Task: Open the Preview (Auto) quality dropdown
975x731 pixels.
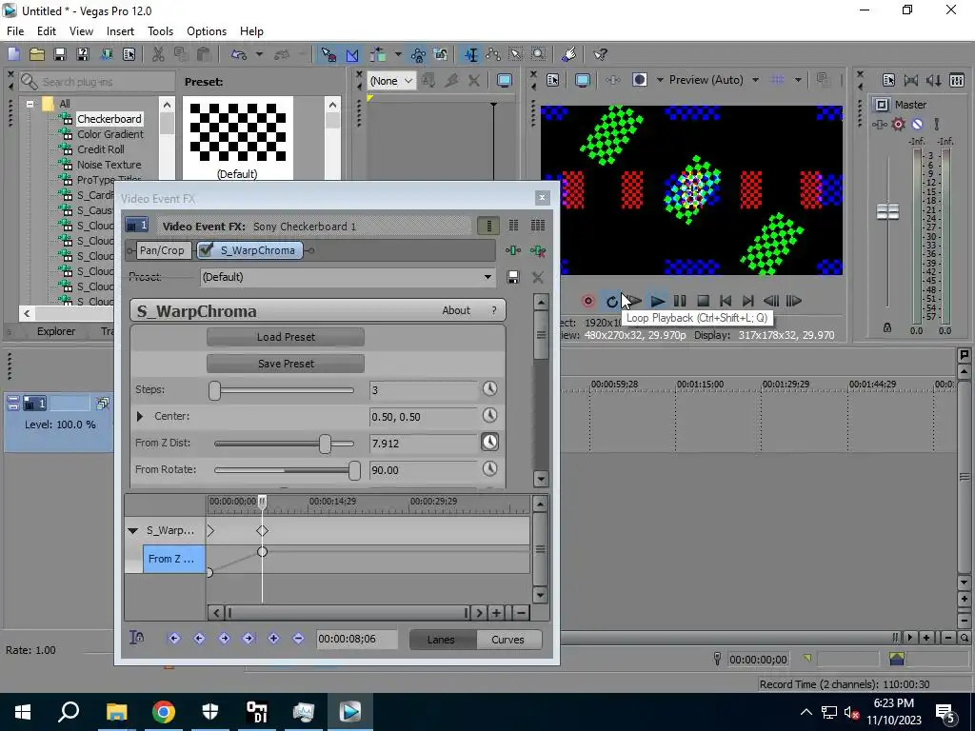Action: click(755, 80)
